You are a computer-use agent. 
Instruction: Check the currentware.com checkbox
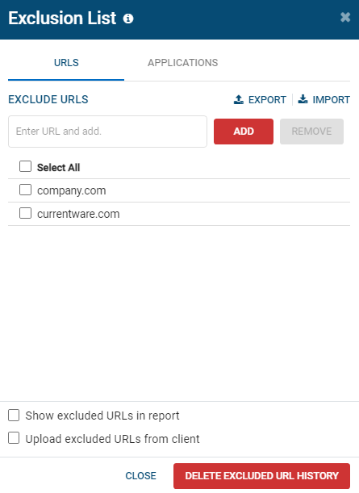point(26,213)
